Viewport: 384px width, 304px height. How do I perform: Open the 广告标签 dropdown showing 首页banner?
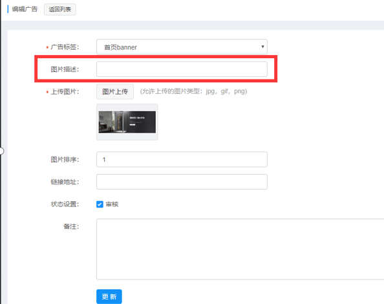point(182,47)
